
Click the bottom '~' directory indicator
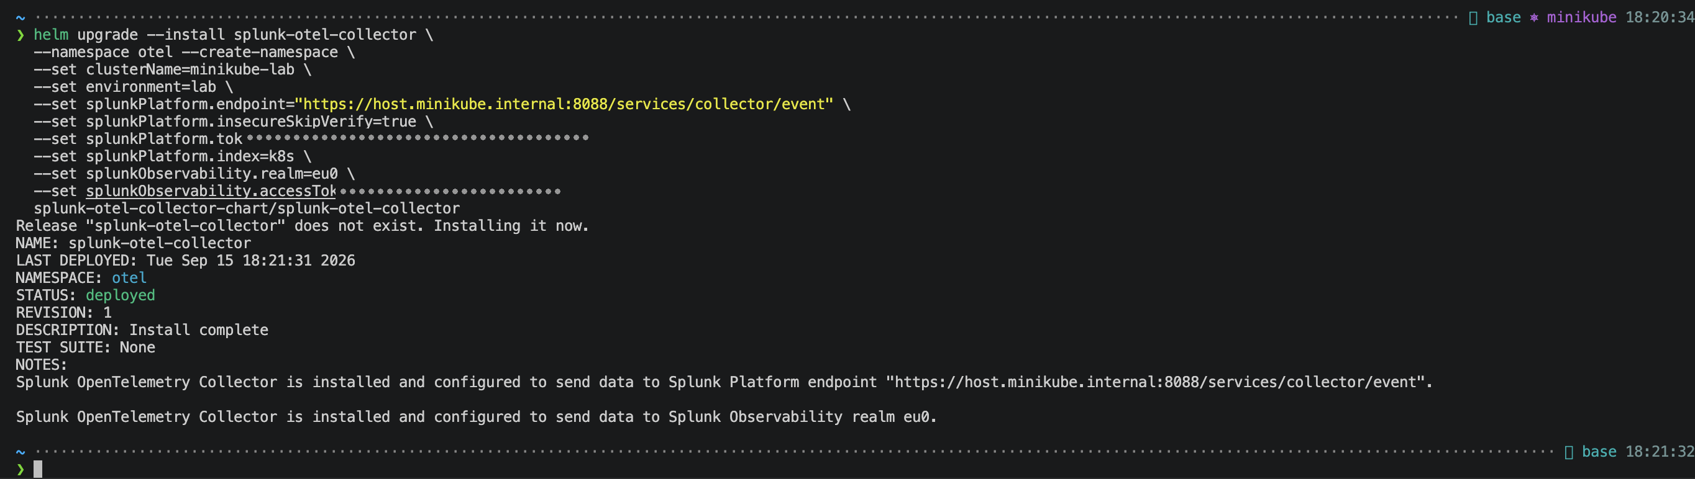click(x=21, y=452)
